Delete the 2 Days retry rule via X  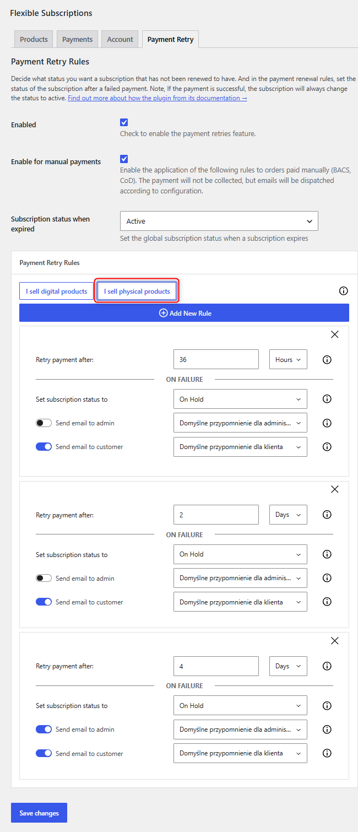tap(334, 489)
